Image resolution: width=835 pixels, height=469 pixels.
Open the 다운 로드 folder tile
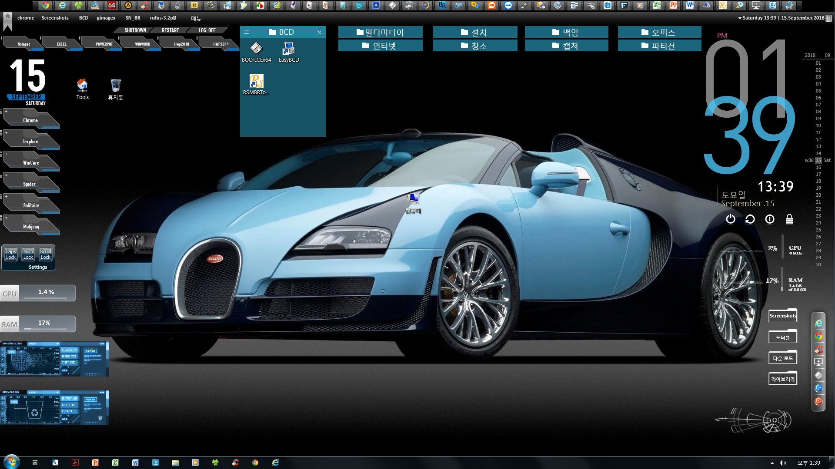783,358
